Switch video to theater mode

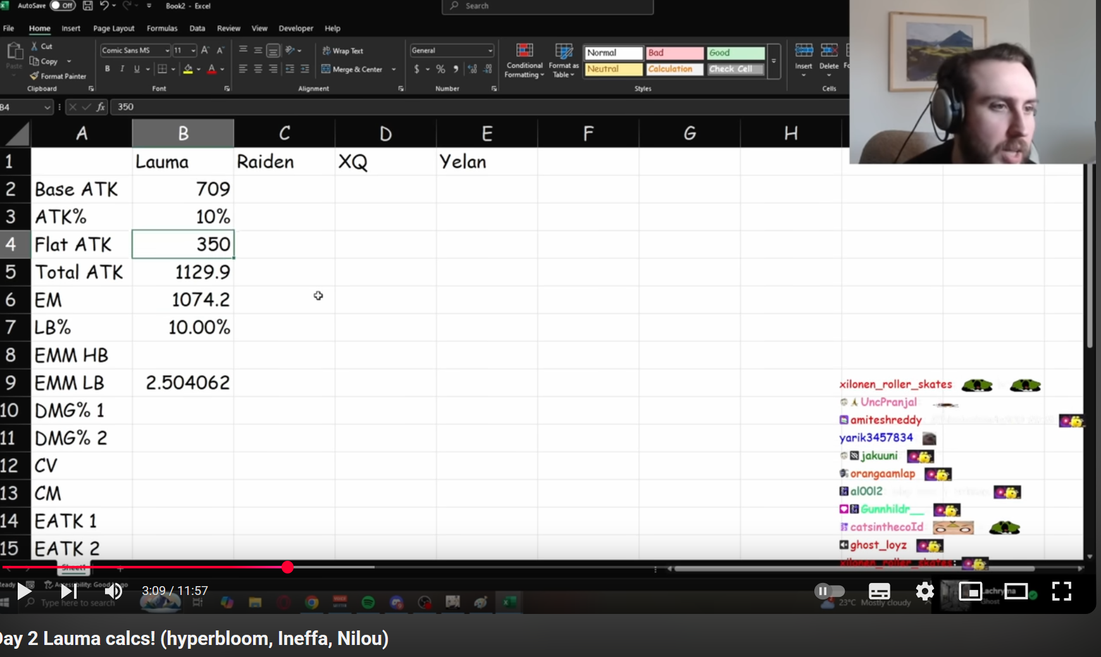(1016, 591)
